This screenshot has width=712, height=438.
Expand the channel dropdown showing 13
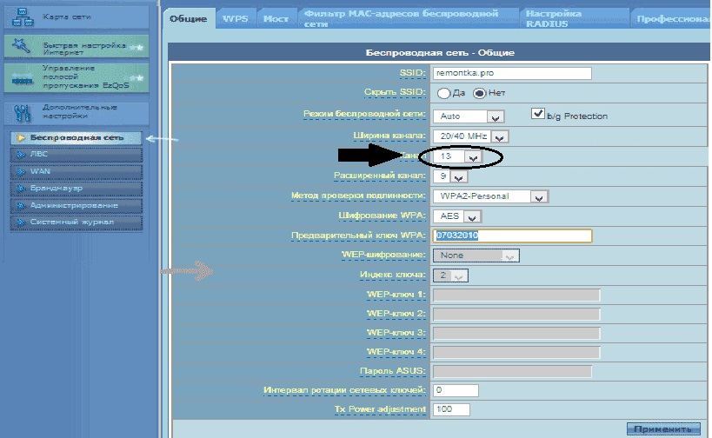pyautogui.click(x=472, y=157)
